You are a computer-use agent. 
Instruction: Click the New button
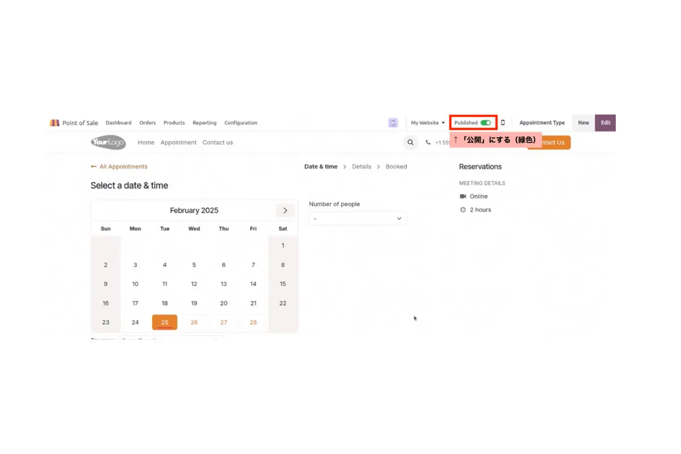click(x=583, y=123)
